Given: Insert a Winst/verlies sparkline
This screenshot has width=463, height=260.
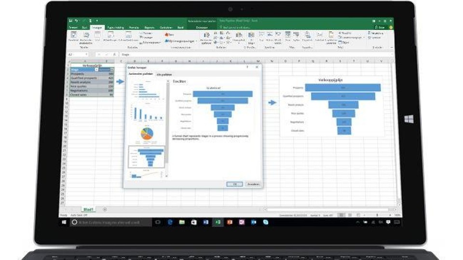Looking at the screenshot, I should coord(278,38).
